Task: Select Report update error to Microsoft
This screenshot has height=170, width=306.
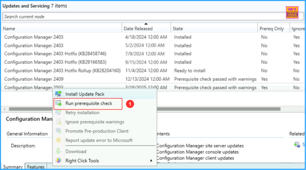Action: [105, 140]
